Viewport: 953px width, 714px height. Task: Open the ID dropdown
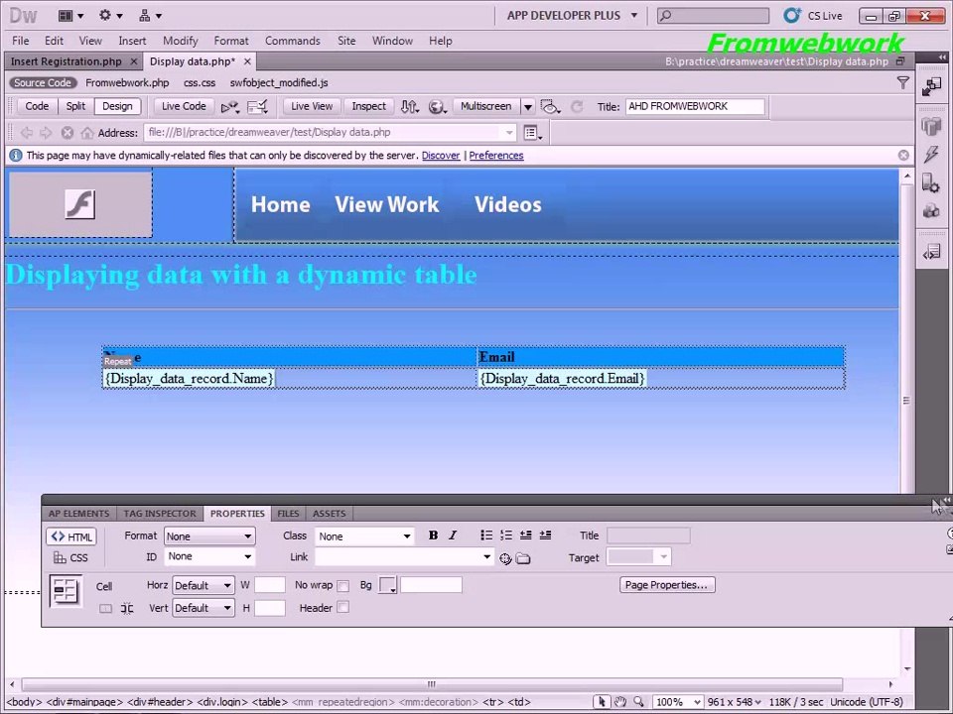[209, 556]
